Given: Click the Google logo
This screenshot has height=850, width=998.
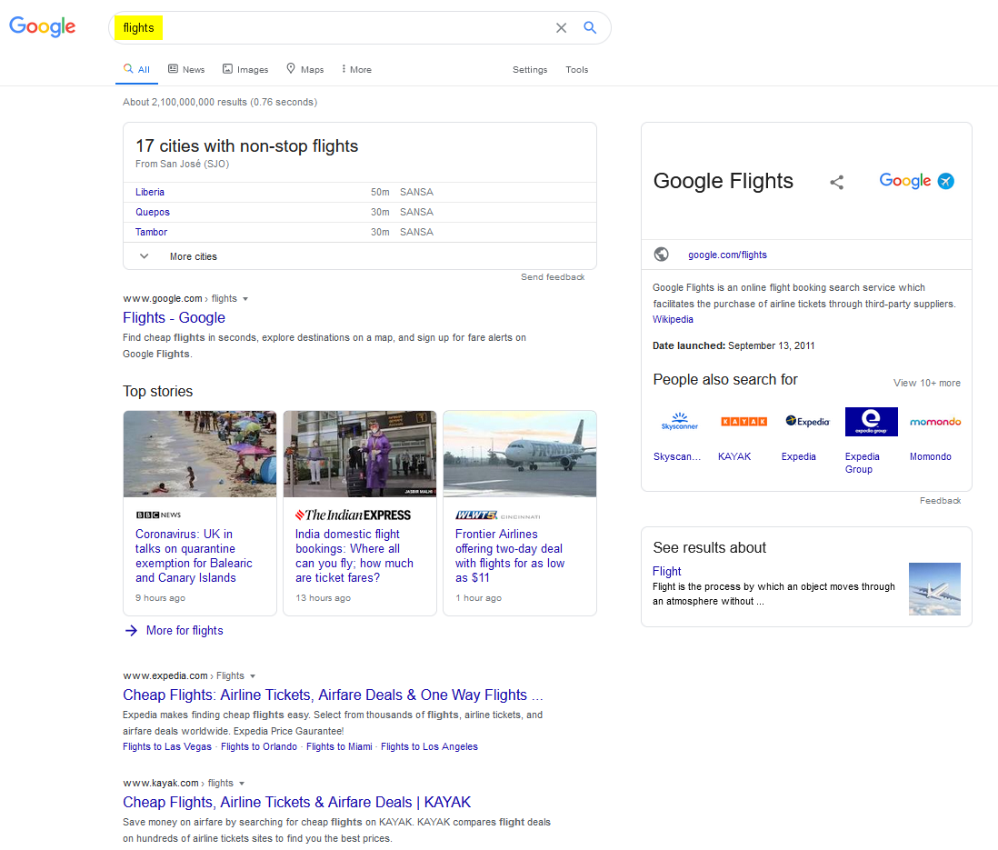Looking at the screenshot, I should click(x=42, y=26).
